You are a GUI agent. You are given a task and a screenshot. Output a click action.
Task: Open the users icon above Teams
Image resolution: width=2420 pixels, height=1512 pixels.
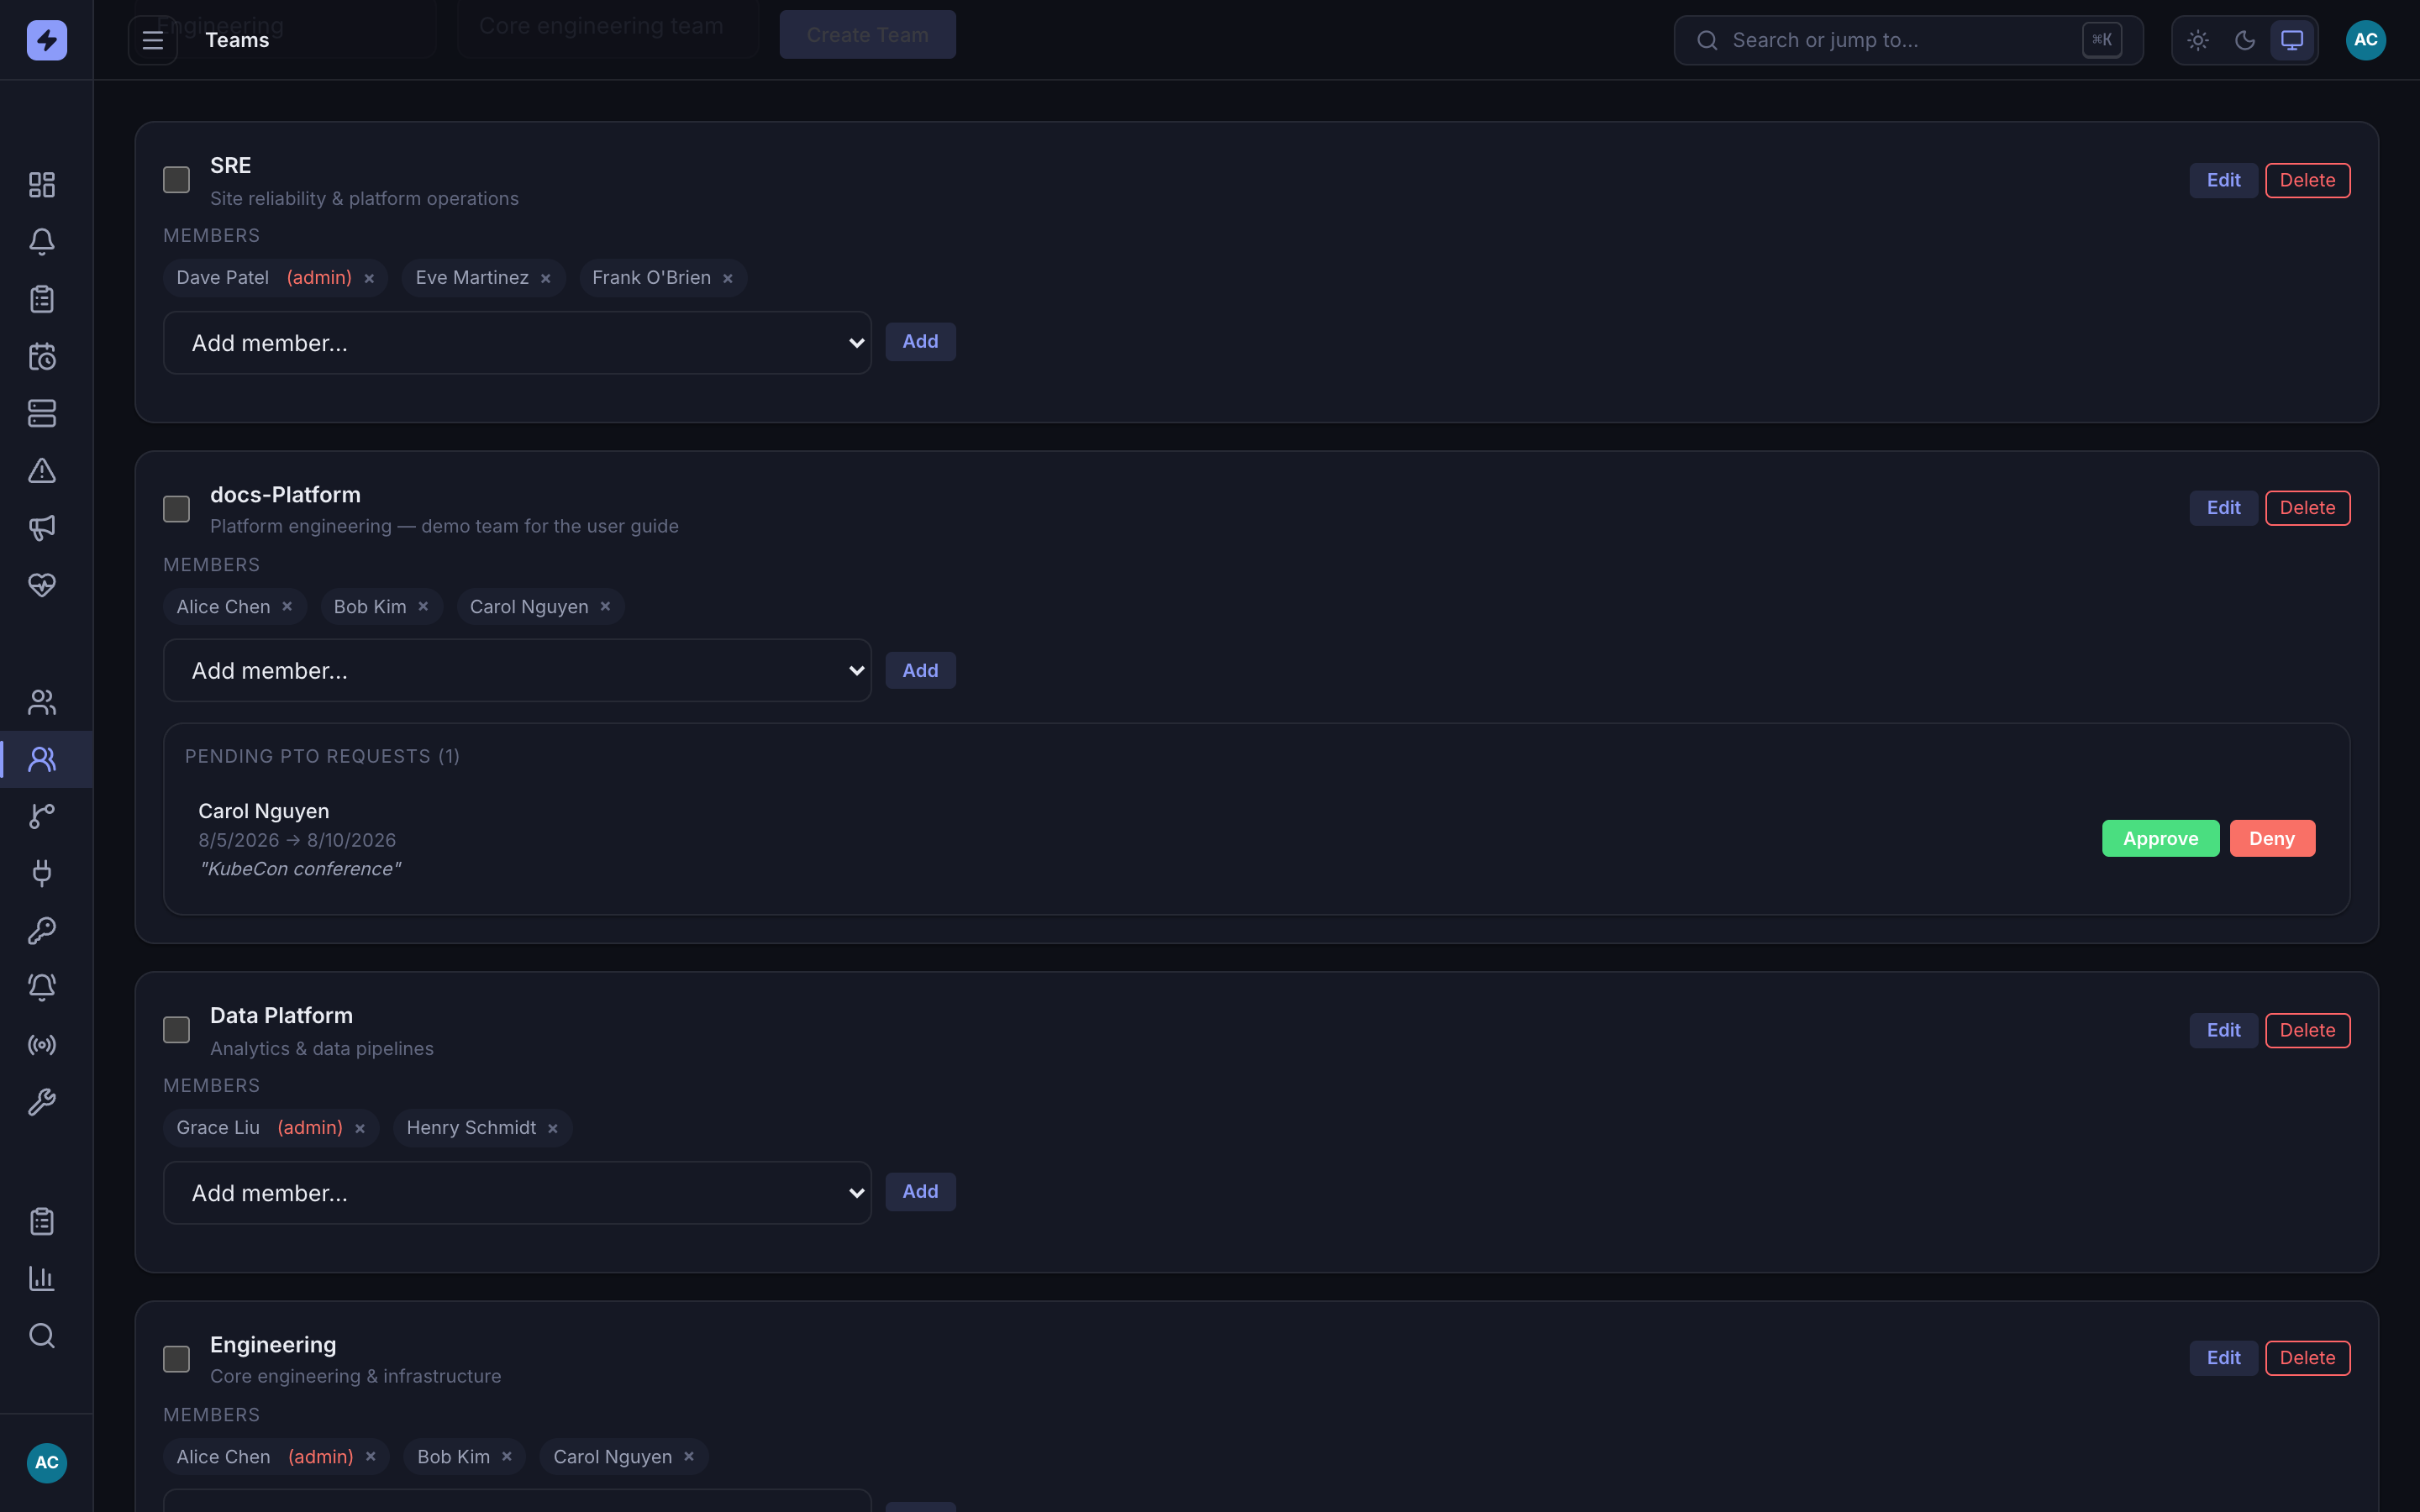[42, 702]
